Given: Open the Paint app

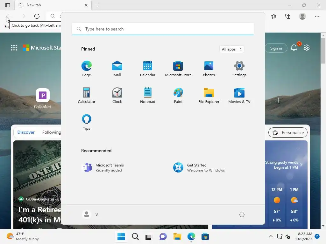Looking at the screenshot, I should pyautogui.click(x=178, y=95).
